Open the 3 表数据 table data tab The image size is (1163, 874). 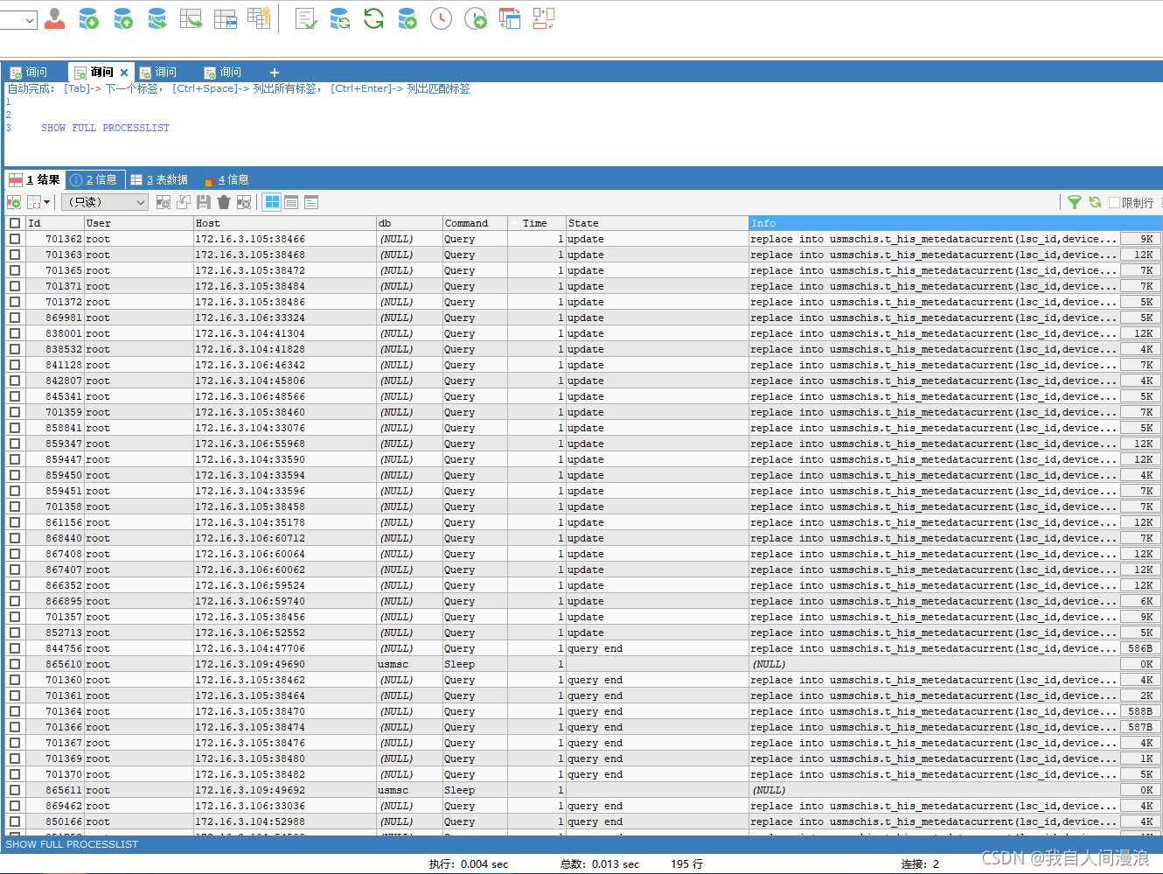pos(159,179)
